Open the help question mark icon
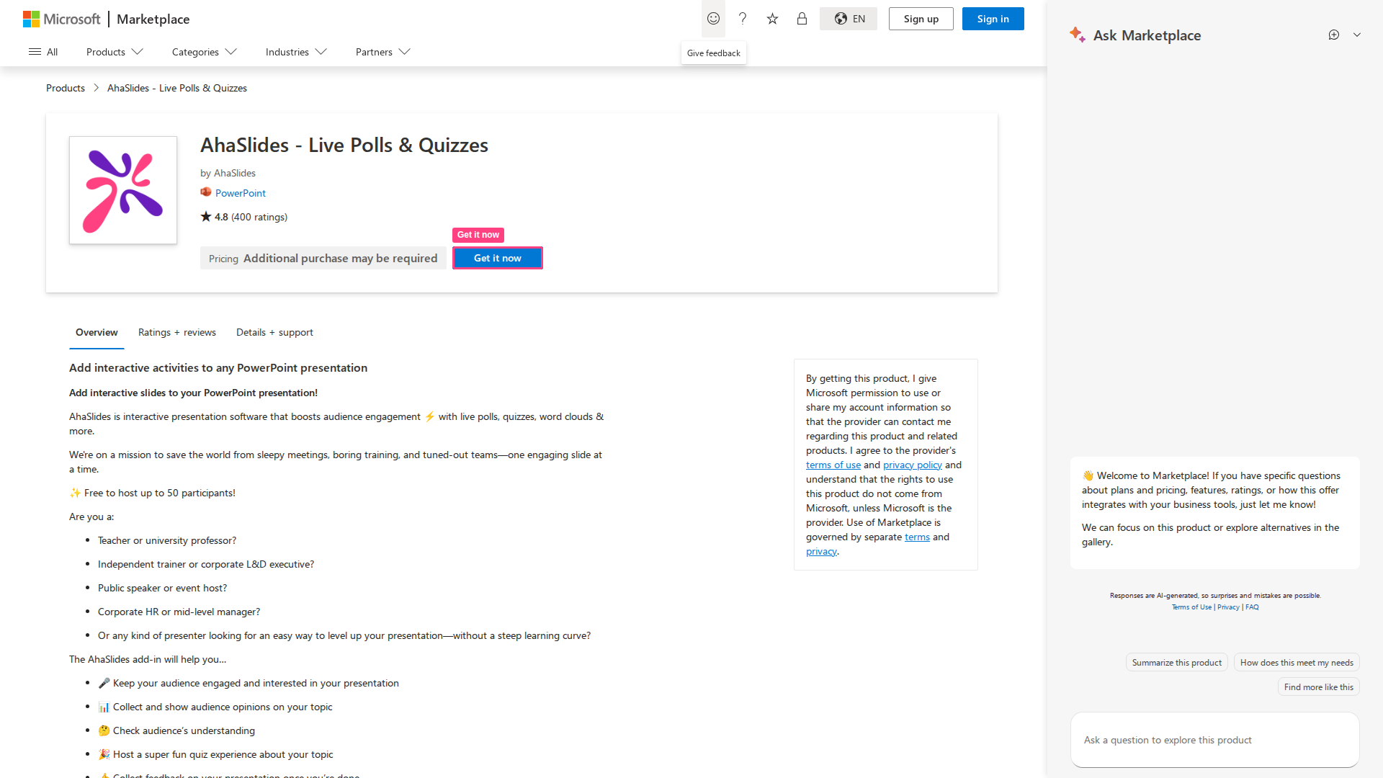The width and height of the screenshot is (1383, 778). (x=743, y=19)
